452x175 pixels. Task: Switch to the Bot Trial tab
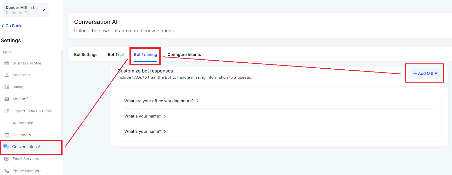(116, 55)
